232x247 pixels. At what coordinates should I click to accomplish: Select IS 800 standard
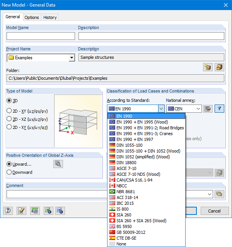tap(146, 209)
